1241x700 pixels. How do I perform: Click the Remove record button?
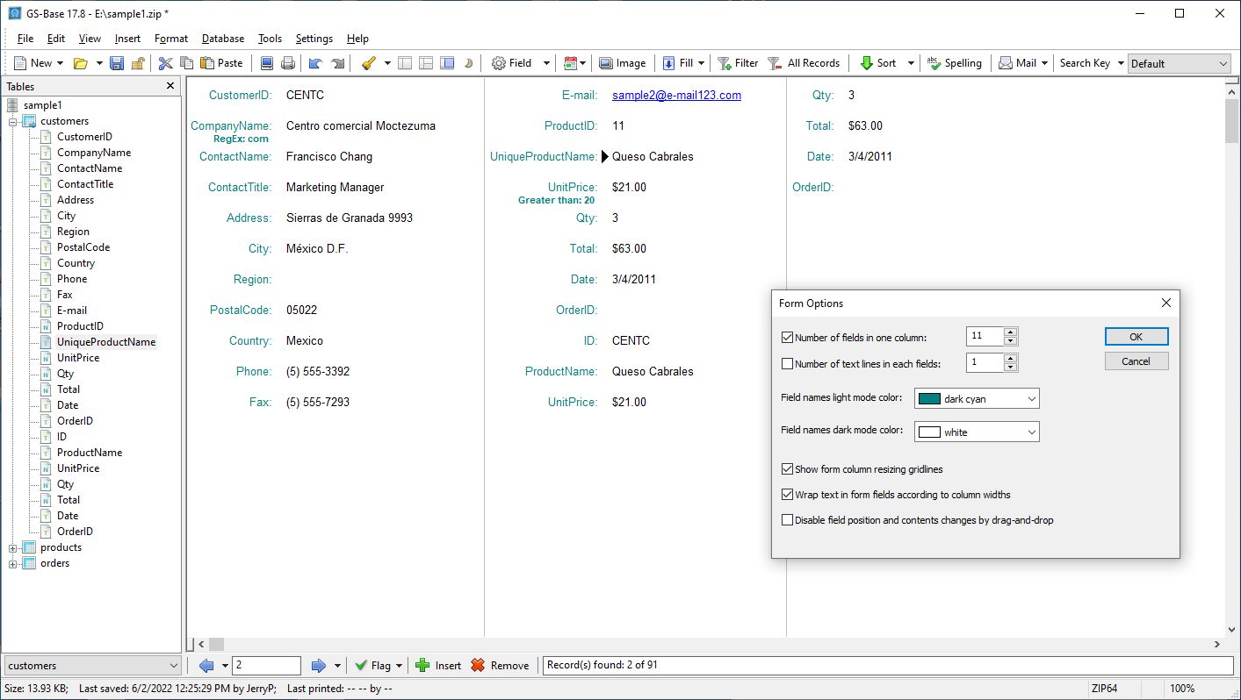[500, 666]
